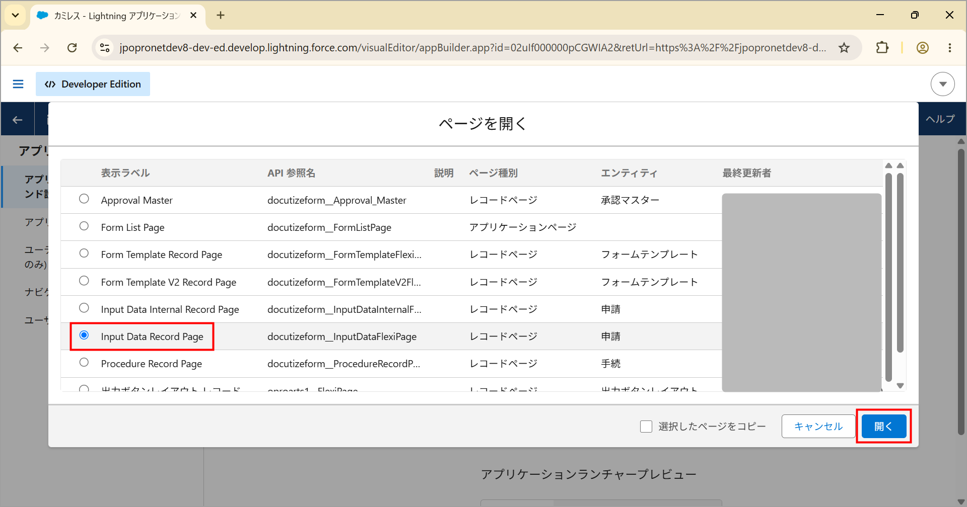Check 選択したページをコピー checkbox
967x507 pixels.
pyautogui.click(x=646, y=427)
